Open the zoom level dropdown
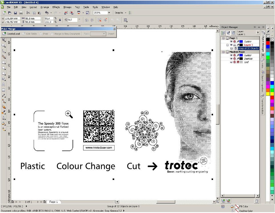The image size is (275, 213). (x=109, y=13)
